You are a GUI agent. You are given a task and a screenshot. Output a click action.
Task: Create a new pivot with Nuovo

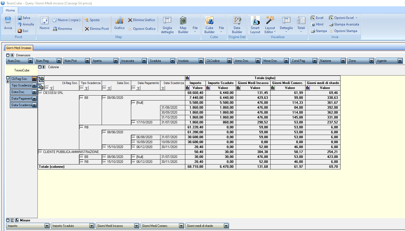point(45,23)
